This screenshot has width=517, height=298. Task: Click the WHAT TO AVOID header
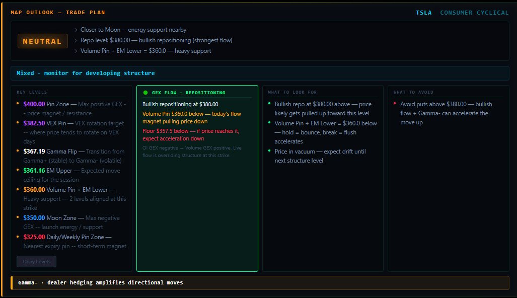[413, 92]
